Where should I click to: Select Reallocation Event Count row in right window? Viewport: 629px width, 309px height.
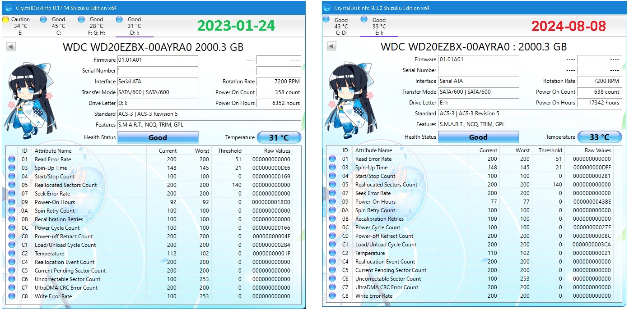(470, 262)
